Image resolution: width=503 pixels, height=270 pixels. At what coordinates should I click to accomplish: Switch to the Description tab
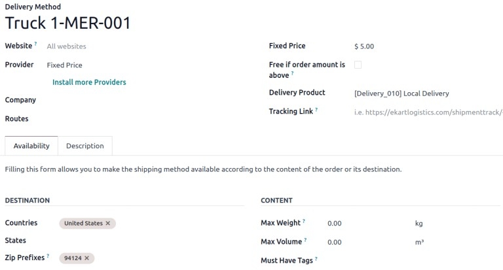coord(85,146)
